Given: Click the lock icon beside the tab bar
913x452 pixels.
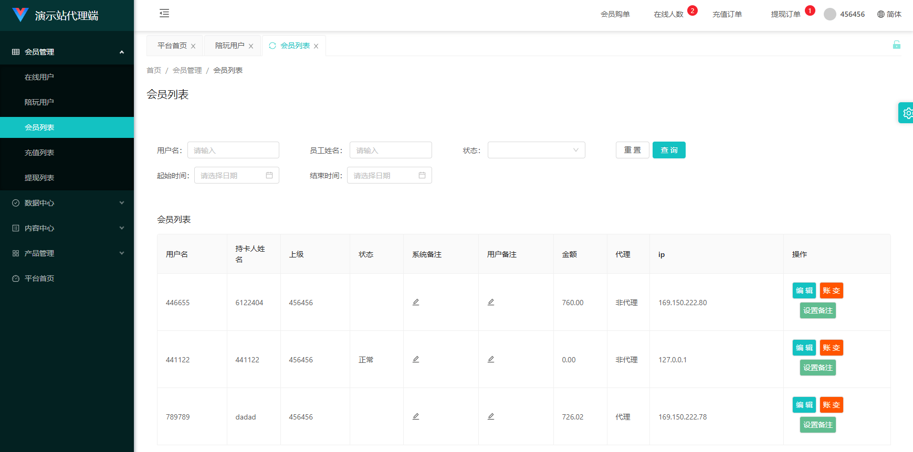Looking at the screenshot, I should click(x=897, y=45).
